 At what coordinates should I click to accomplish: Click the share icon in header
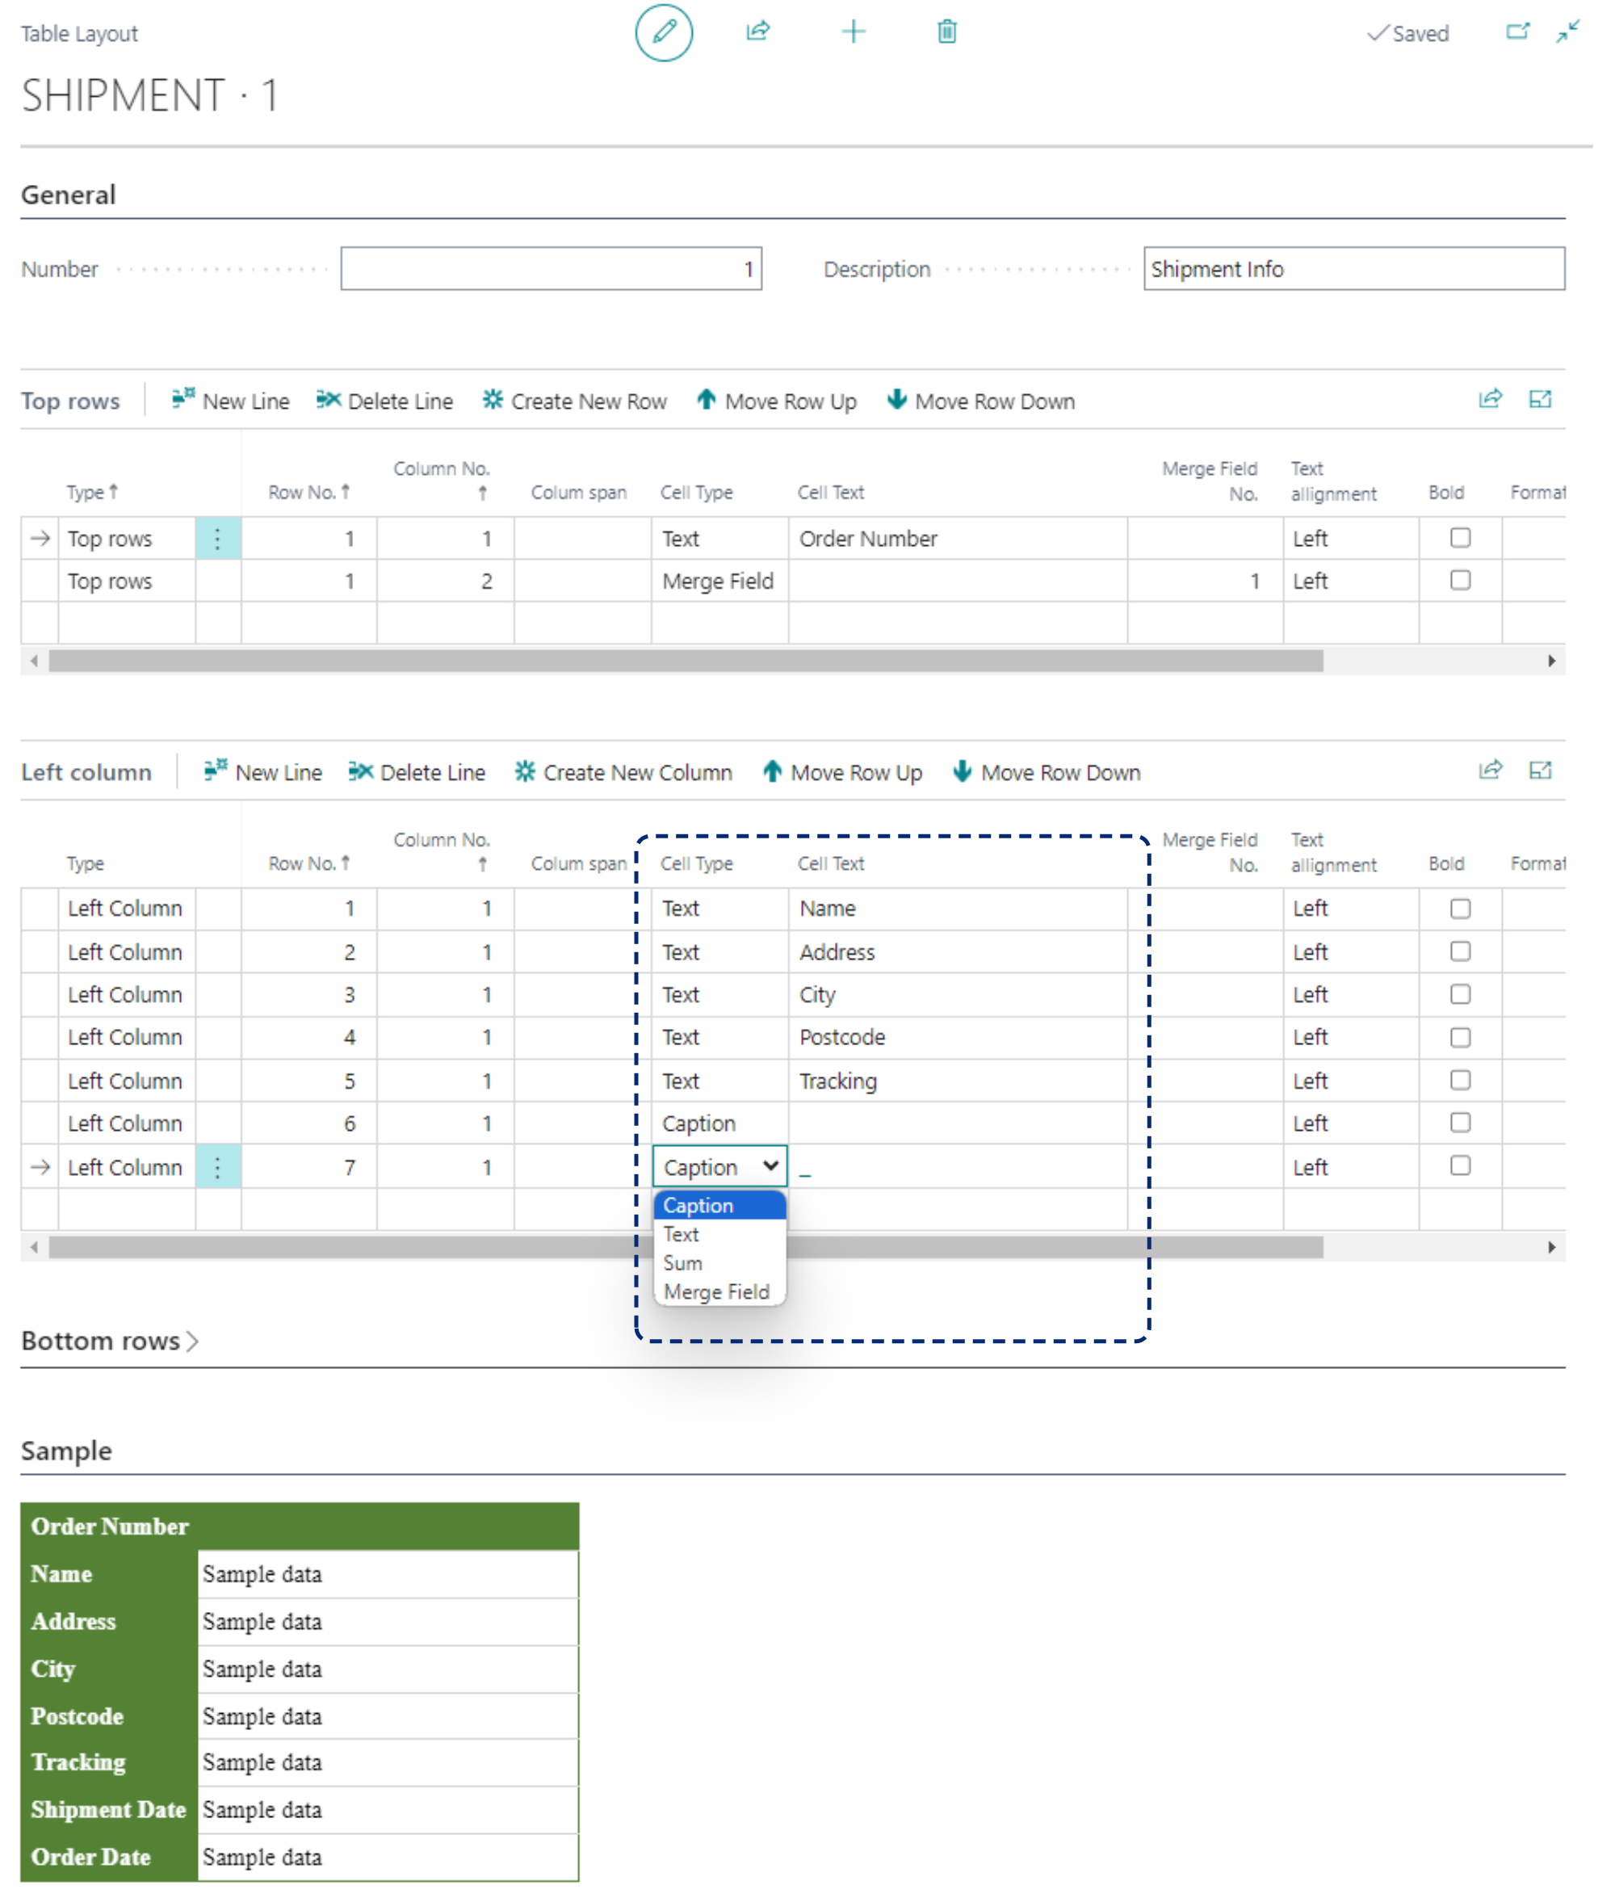[758, 31]
